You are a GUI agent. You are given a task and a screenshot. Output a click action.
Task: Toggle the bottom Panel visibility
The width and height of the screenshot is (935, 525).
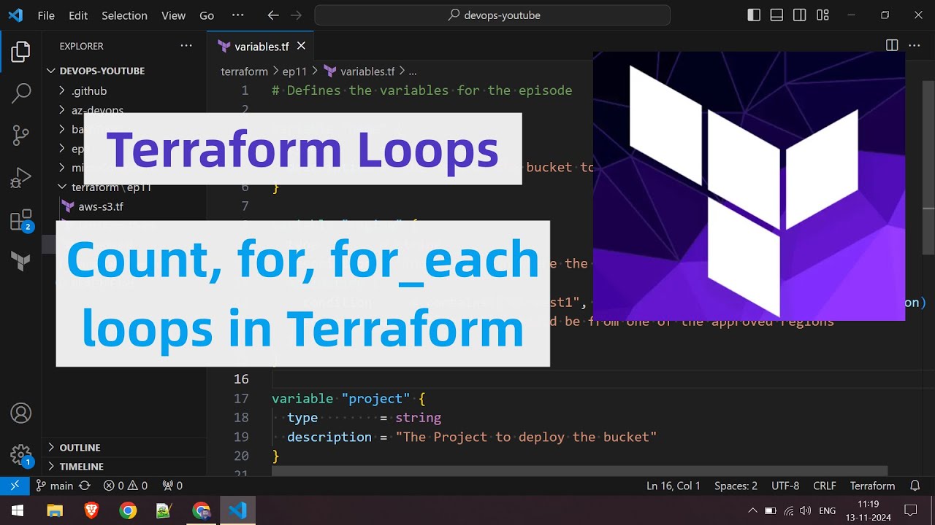(x=777, y=15)
